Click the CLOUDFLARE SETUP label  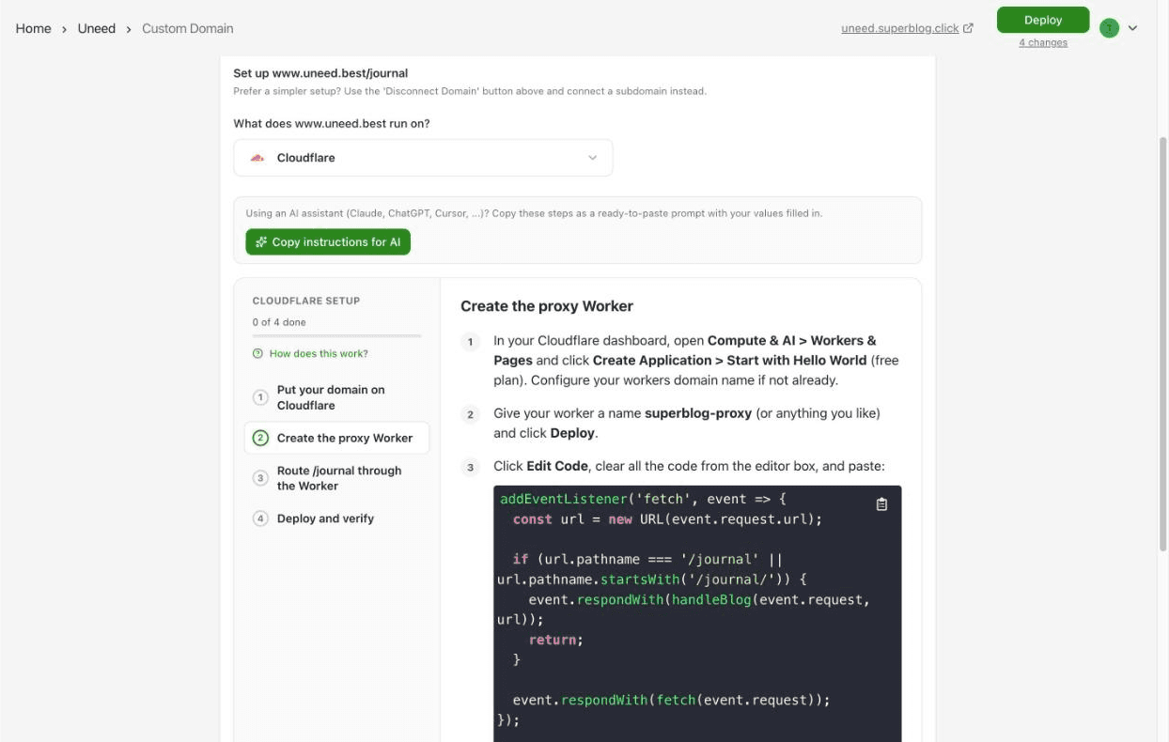point(306,301)
